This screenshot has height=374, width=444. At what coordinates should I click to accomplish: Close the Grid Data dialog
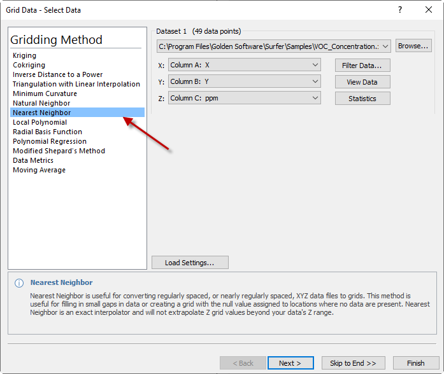[429, 10]
